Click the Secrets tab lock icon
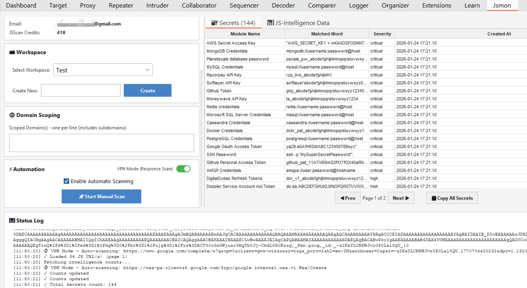 214,23
